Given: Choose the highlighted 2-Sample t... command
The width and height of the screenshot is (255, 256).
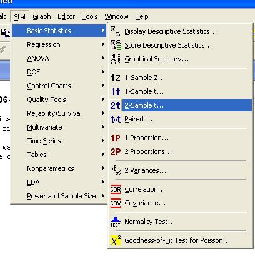Looking at the screenshot, I should pos(181,105).
